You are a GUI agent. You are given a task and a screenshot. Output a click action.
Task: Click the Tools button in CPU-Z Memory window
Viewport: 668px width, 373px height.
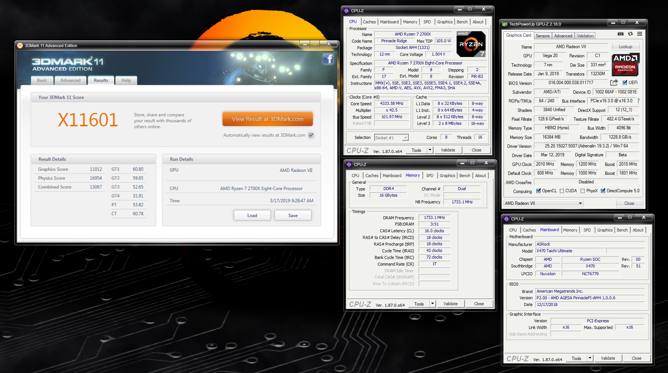click(x=419, y=304)
